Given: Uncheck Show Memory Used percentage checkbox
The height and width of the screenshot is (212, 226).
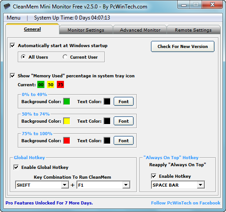Looking at the screenshot, I should tap(12, 76).
